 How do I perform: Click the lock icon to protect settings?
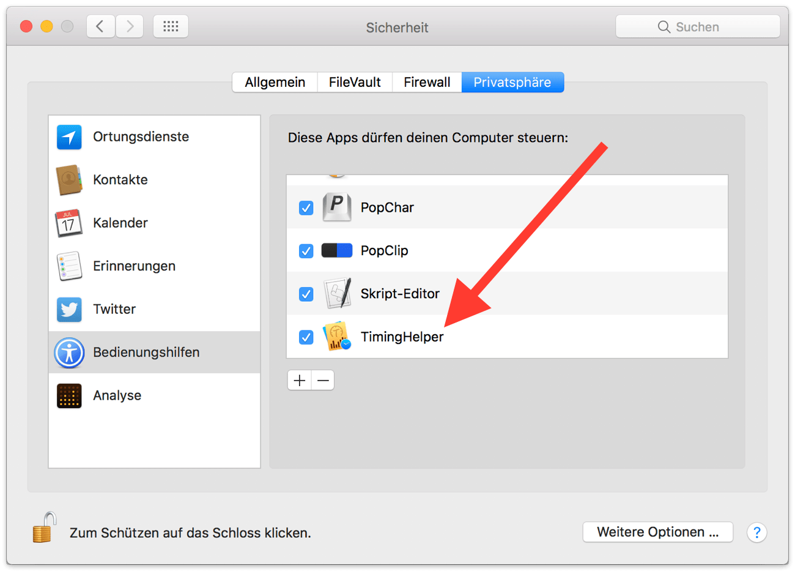(x=45, y=528)
